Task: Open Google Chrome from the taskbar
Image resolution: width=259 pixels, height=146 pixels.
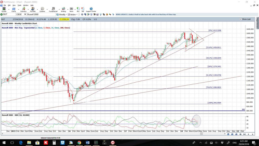Action: click(79, 143)
